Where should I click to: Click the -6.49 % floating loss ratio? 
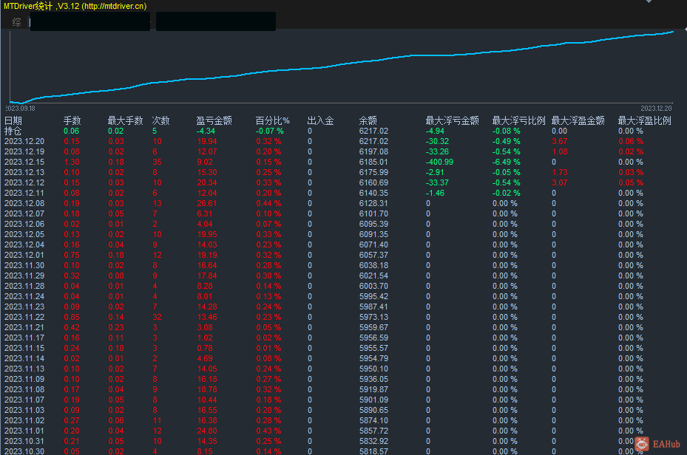507,162
